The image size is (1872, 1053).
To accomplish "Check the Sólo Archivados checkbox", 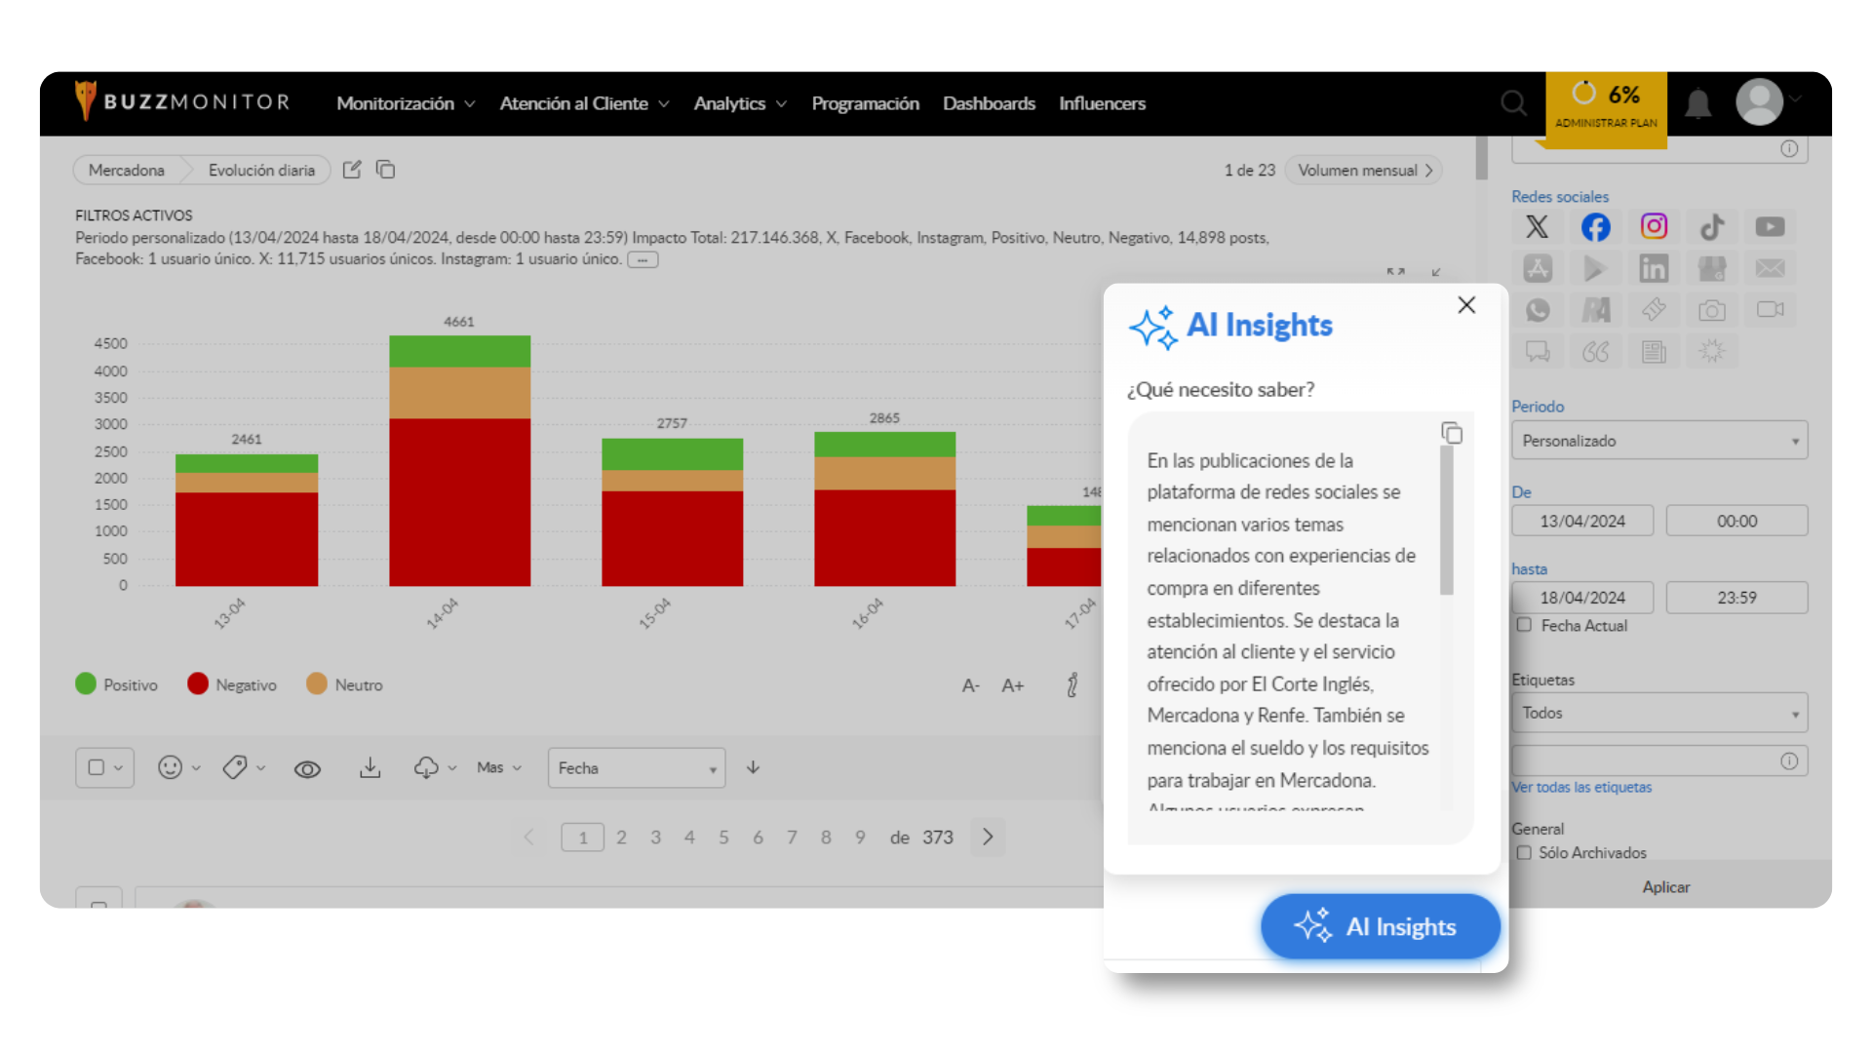I will click(1524, 852).
